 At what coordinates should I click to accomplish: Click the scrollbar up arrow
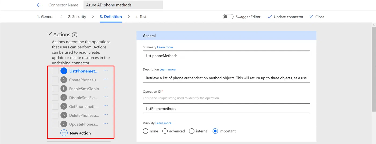coord(374,25)
